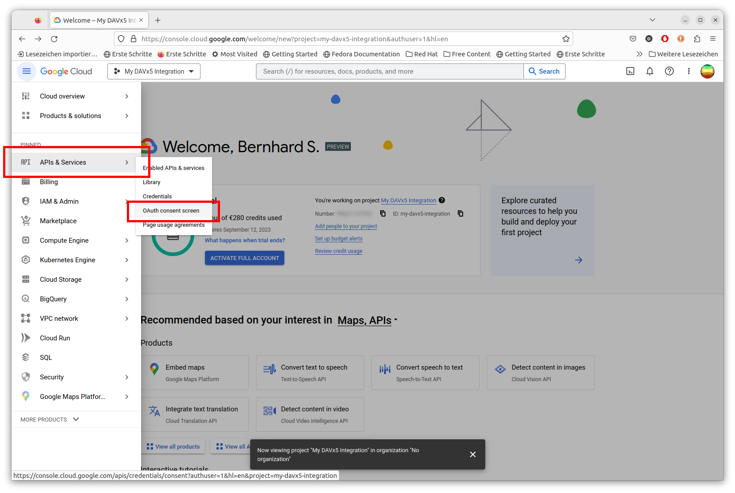Open Review credit usage link
Viewport: 735px width, 493px height.
click(x=338, y=251)
